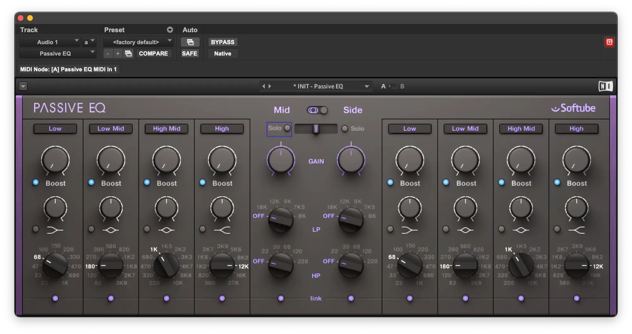
Task: Click the Native Instruments logo icon
Action: click(x=605, y=86)
